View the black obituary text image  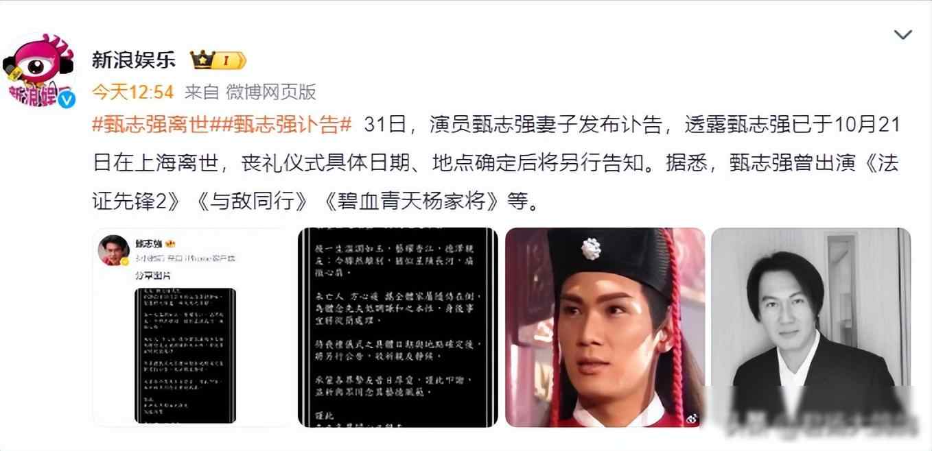398,328
